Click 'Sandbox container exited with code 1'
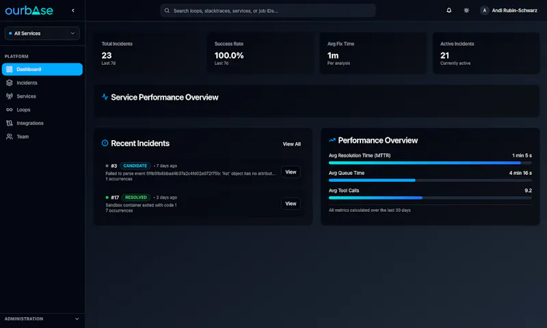The height and width of the screenshot is (328, 547). pos(141,205)
